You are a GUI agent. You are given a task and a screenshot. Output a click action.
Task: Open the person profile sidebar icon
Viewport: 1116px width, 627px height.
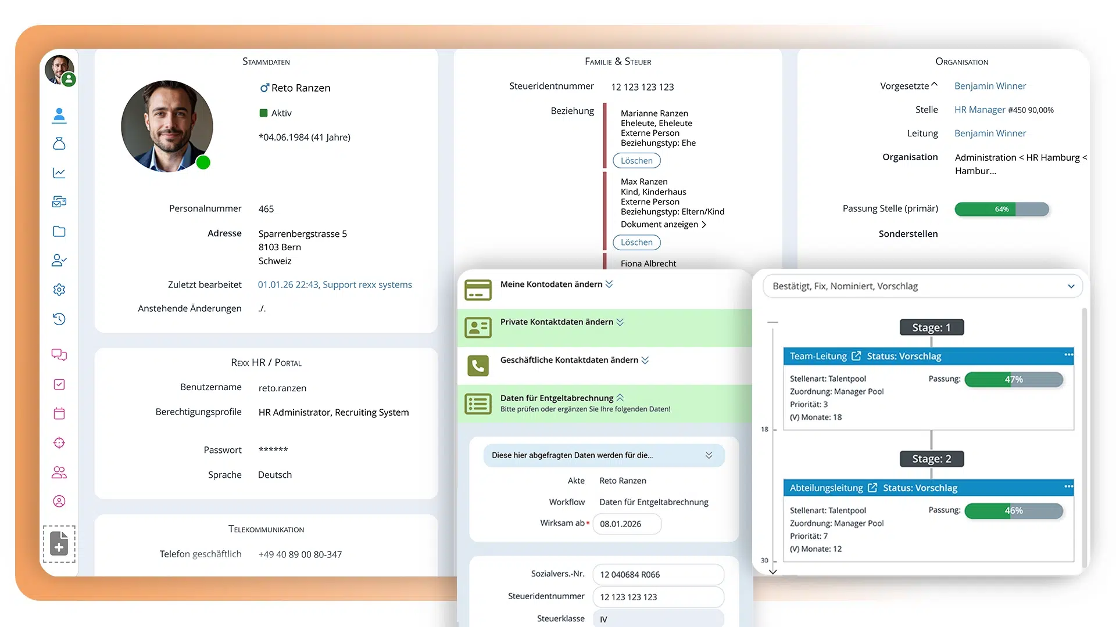(x=59, y=115)
